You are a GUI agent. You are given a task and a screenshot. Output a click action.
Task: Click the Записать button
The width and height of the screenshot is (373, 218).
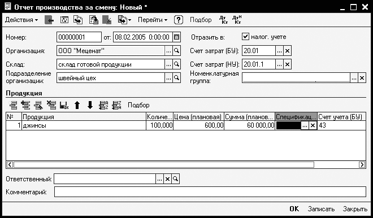pos(321,209)
